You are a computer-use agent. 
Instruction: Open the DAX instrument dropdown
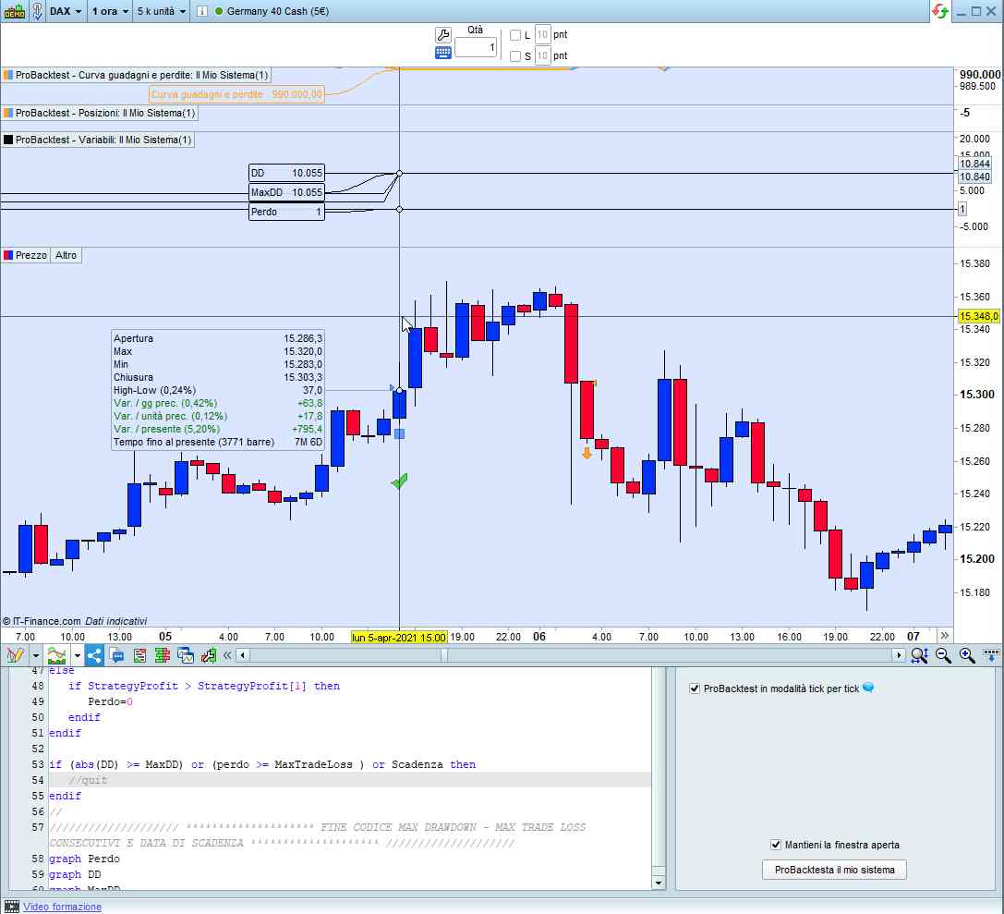point(66,11)
